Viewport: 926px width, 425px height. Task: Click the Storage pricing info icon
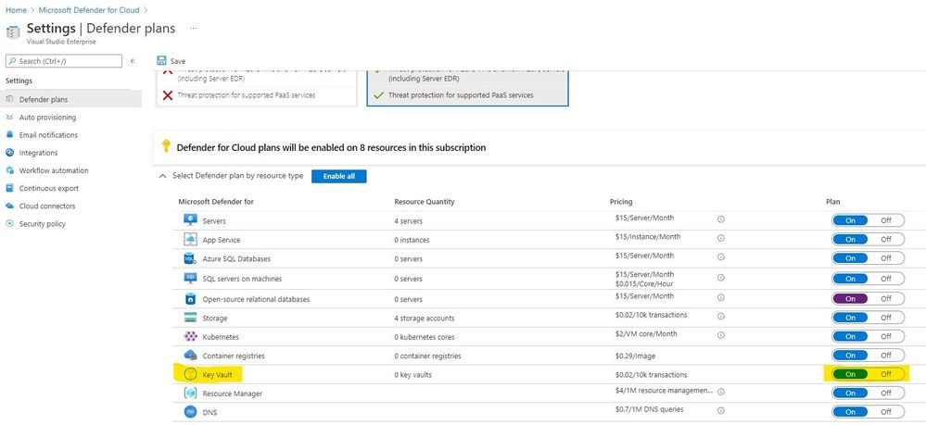pyautogui.click(x=721, y=317)
